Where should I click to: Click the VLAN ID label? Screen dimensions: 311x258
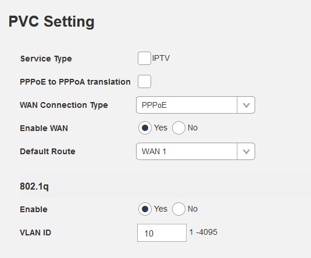35,232
